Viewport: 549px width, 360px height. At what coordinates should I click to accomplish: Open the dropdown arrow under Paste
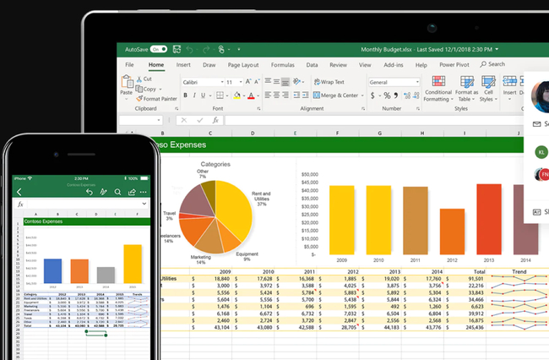(x=127, y=99)
